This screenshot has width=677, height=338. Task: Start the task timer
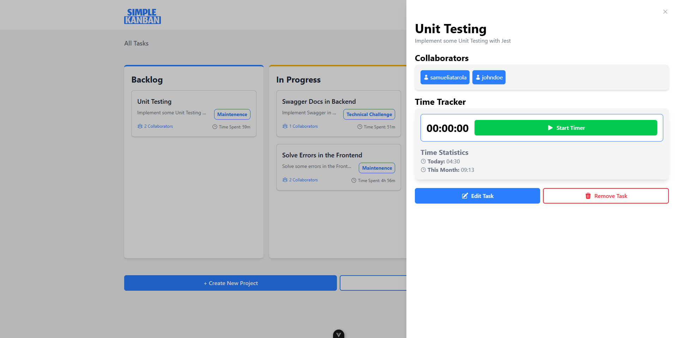pos(566,128)
